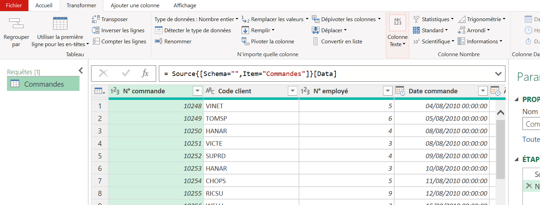Click Détecter le type de données

[193, 30]
